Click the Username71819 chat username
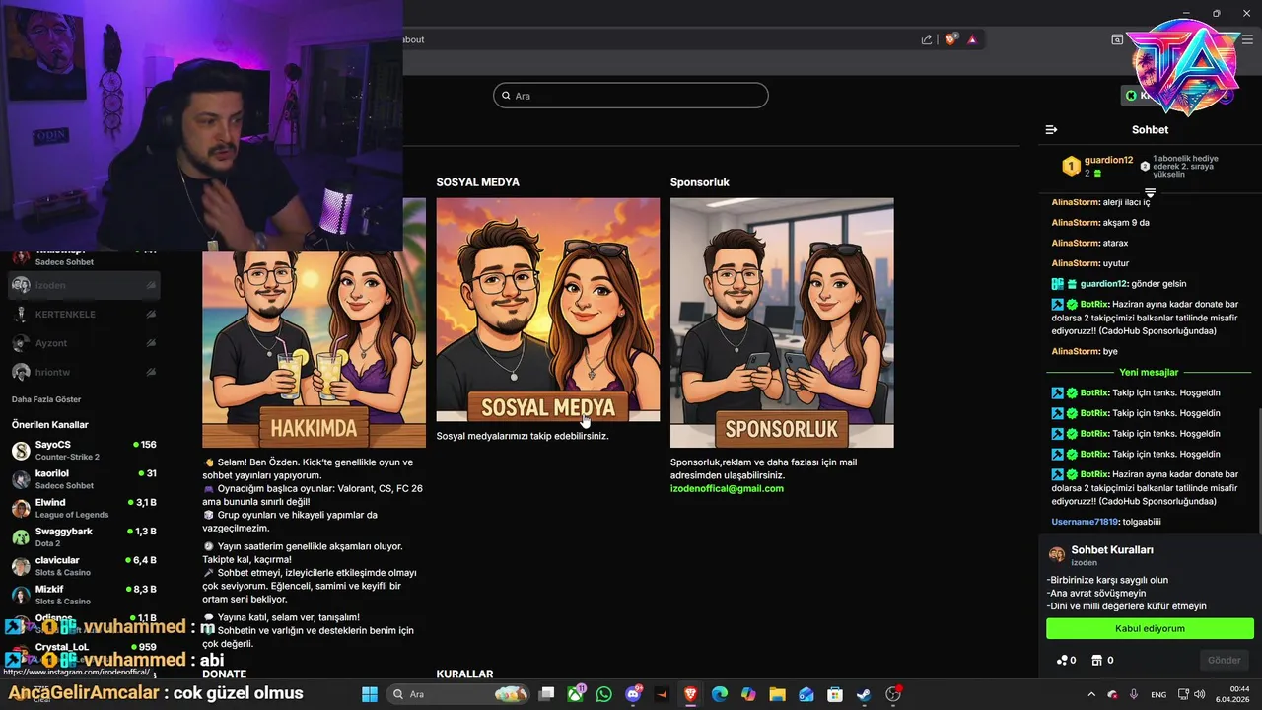The width and height of the screenshot is (1262, 710). (x=1085, y=521)
